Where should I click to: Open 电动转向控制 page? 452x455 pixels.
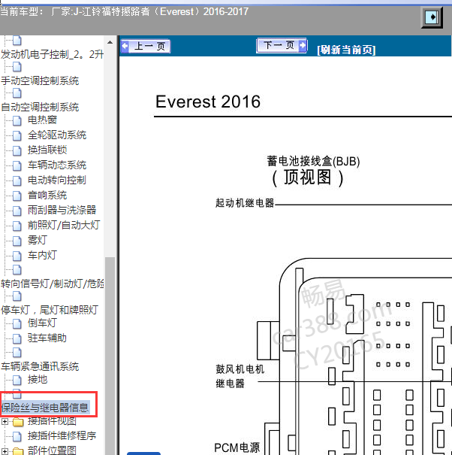(x=57, y=180)
